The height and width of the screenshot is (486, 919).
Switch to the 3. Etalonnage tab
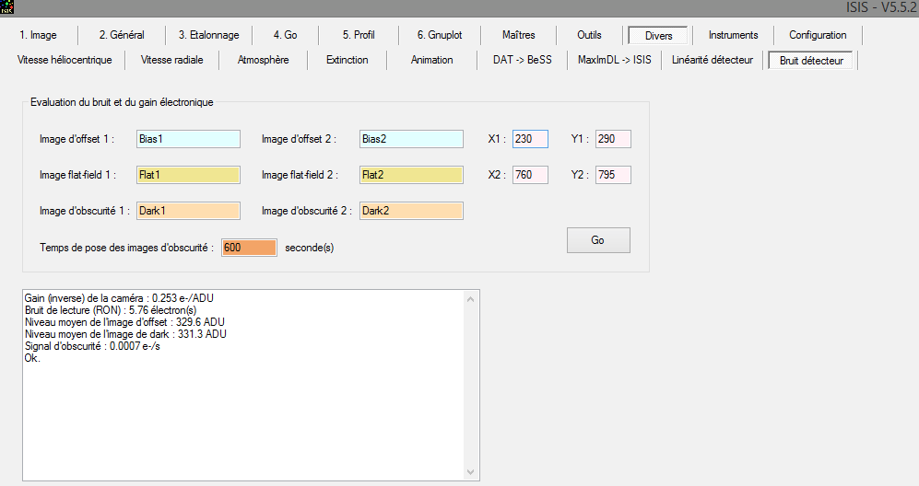coord(208,36)
